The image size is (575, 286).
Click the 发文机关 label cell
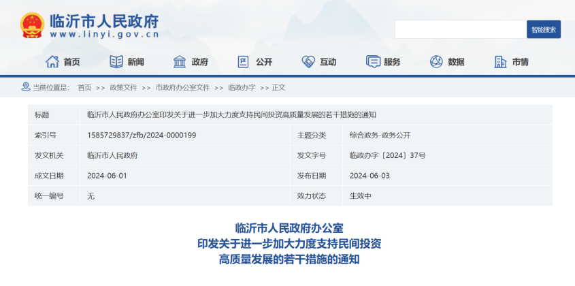pyautogui.click(x=54, y=155)
